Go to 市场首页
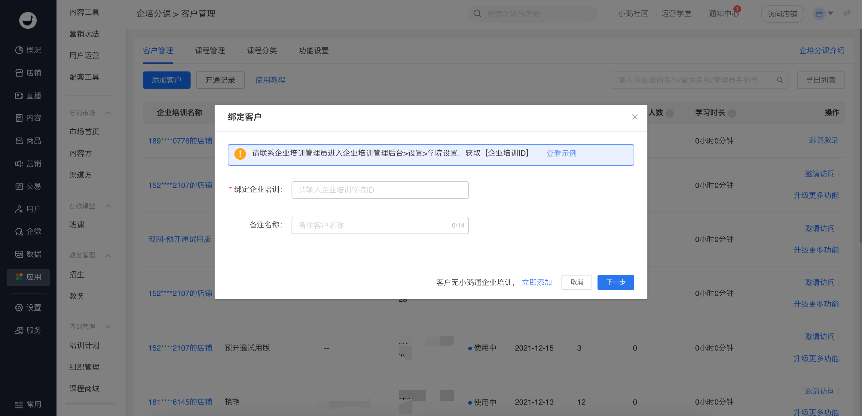Viewport: 862px width, 416px height. [x=84, y=132]
